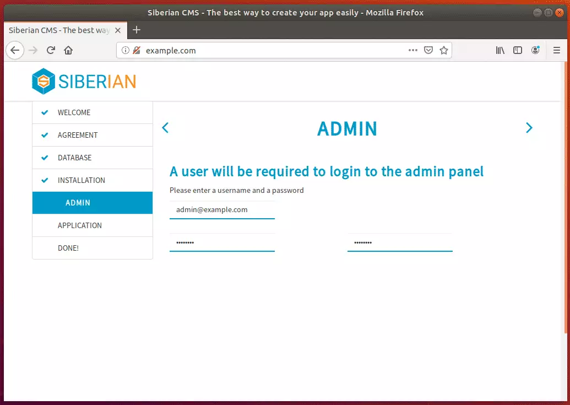Focus the admin@example.com email field

(x=222, y=210)
